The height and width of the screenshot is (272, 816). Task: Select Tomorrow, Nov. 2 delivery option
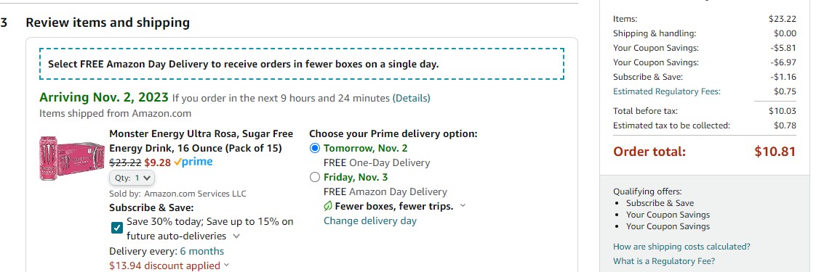coord(314,148)
